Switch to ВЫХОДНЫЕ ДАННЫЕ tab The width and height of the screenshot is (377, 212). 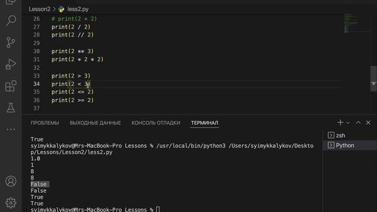[x=95, y=123]
